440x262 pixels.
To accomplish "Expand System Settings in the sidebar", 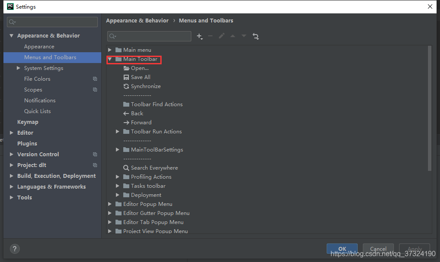I will pyautogui.click(x=18, y=68).
